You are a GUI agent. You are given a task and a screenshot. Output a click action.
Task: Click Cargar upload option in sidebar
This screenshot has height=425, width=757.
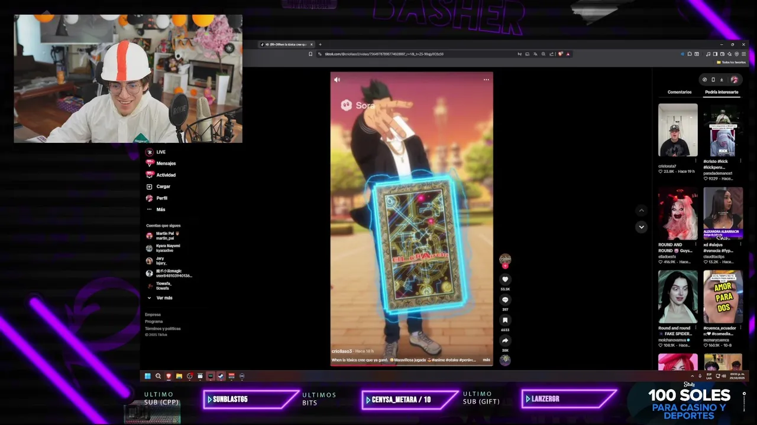158,187
